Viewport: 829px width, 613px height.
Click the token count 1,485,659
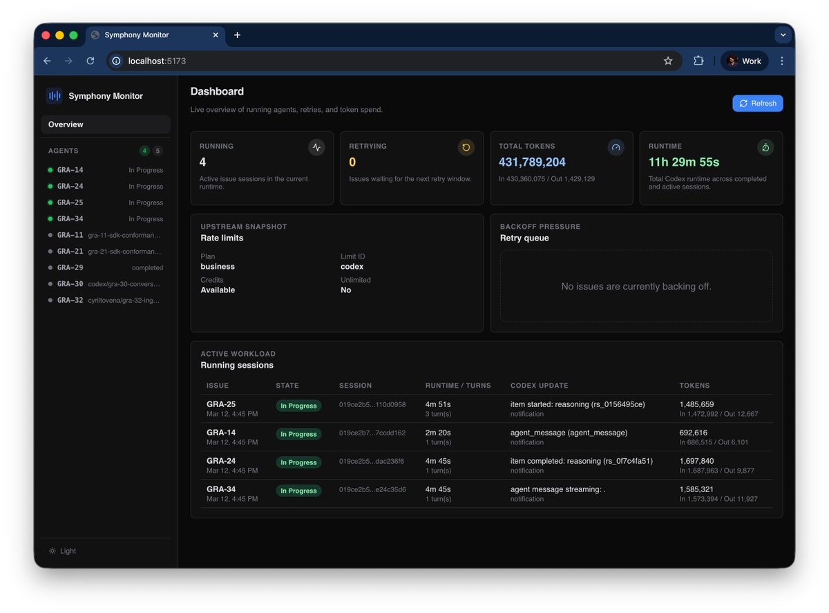[x=696, y=404]
